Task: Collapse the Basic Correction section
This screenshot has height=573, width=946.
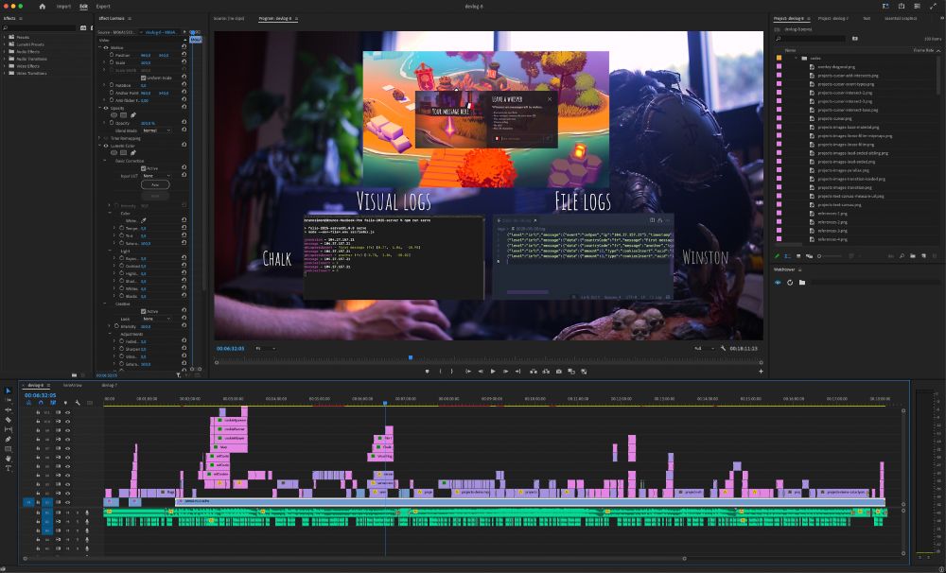Action: click(105, 161)
